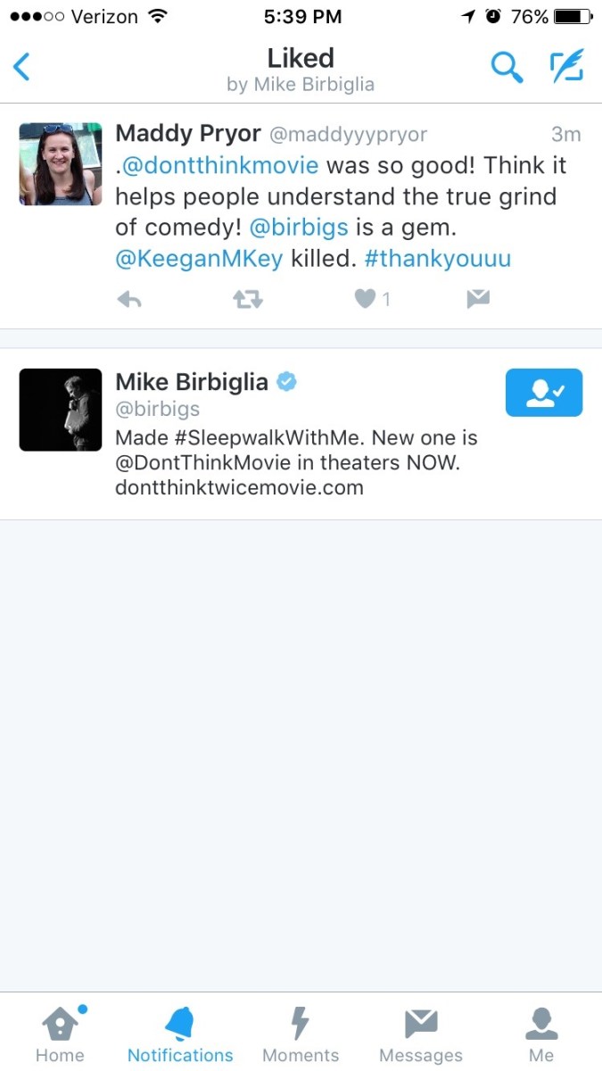Open search with the magnifier icon

point(507,67)
